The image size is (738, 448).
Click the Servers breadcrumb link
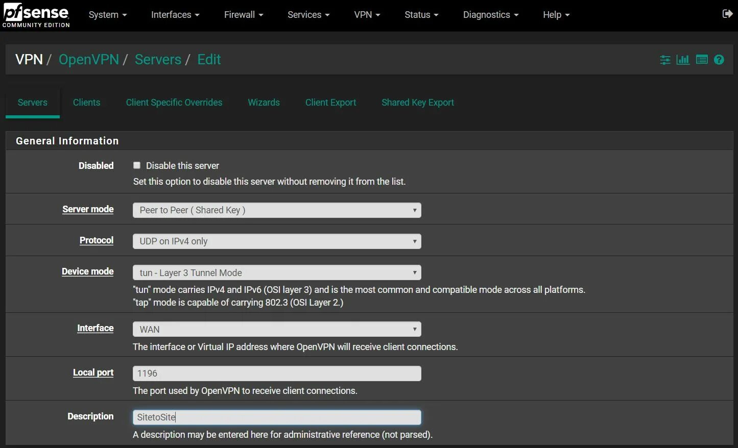158,60
